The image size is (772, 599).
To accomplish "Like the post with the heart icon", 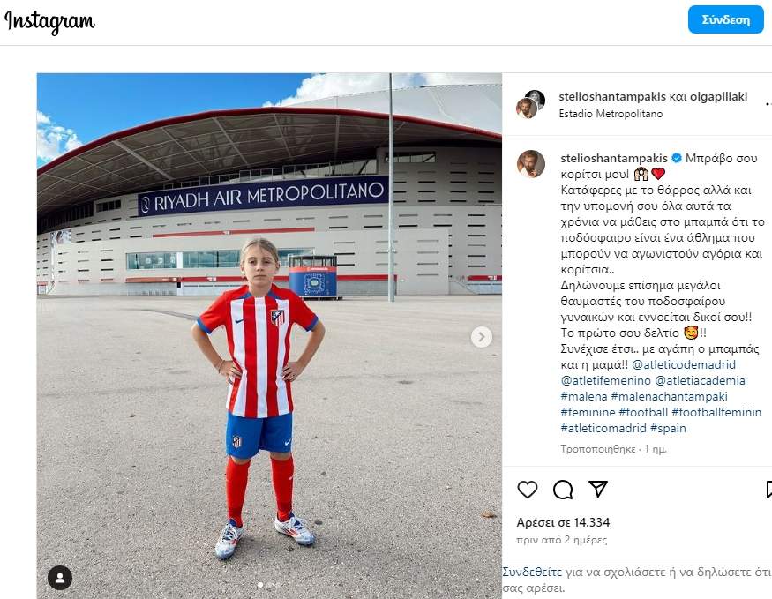I will [528, 490].
